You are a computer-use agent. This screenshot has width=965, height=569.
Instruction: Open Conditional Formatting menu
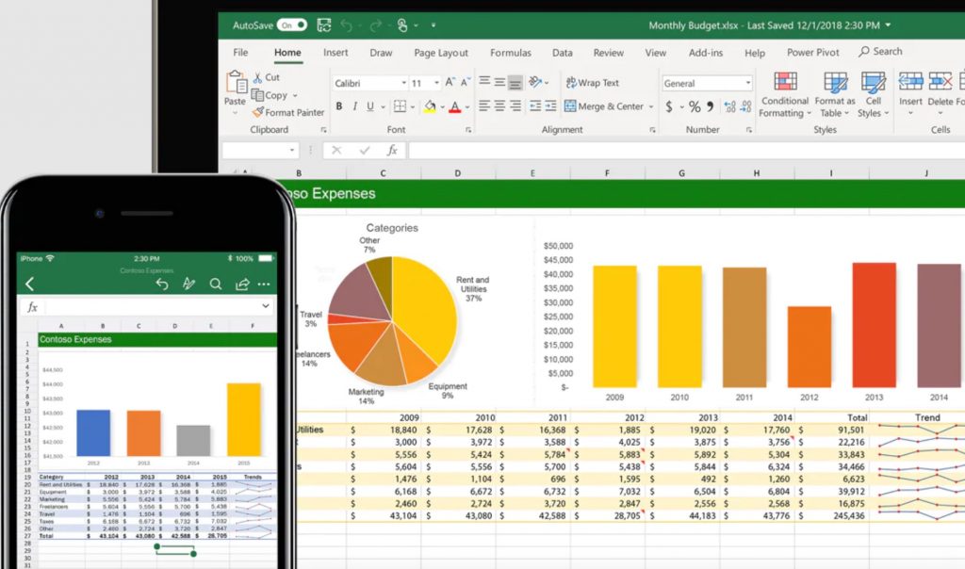pos(785,94)
